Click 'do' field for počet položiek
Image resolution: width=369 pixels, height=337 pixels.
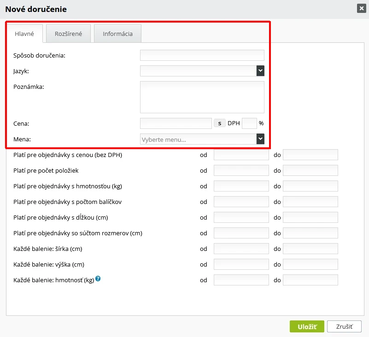(x=310, y=170)
